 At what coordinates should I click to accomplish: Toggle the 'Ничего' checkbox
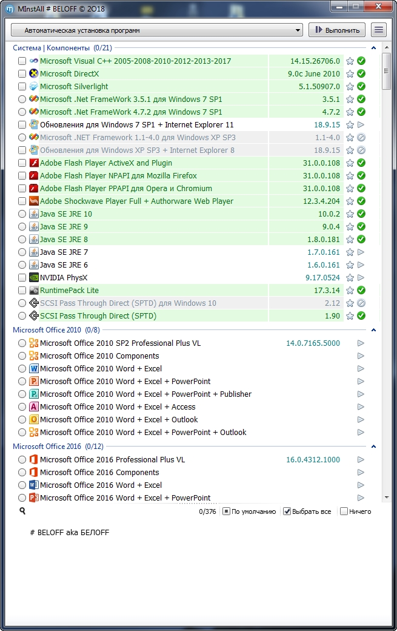coord(344,511)
